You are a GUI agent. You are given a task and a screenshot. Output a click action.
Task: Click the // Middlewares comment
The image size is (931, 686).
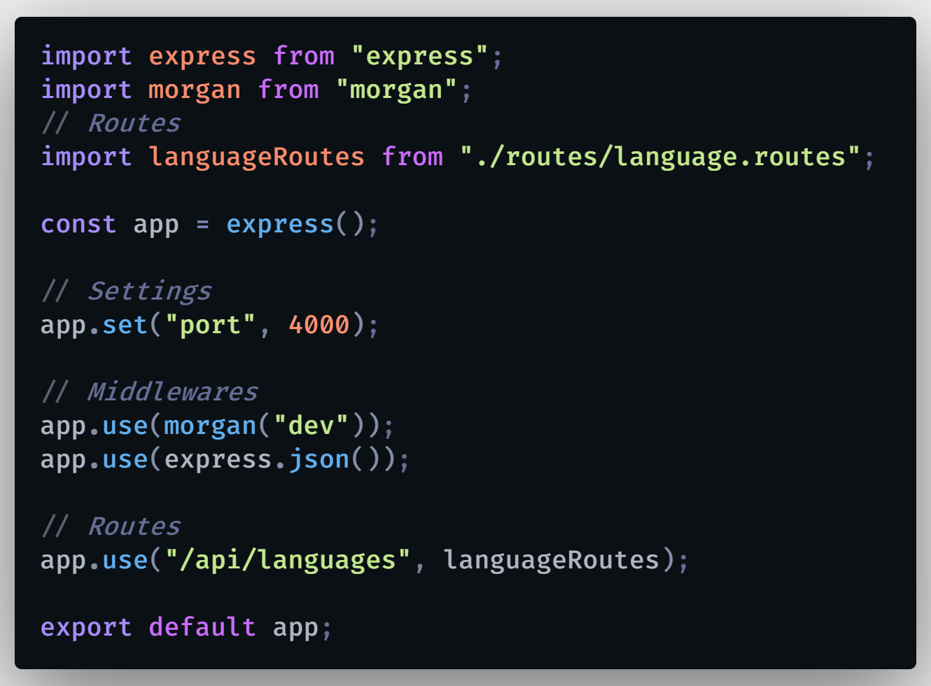[149, 392]
